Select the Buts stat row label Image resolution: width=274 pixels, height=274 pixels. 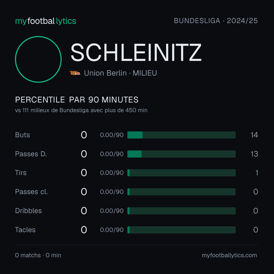(23, 135)
